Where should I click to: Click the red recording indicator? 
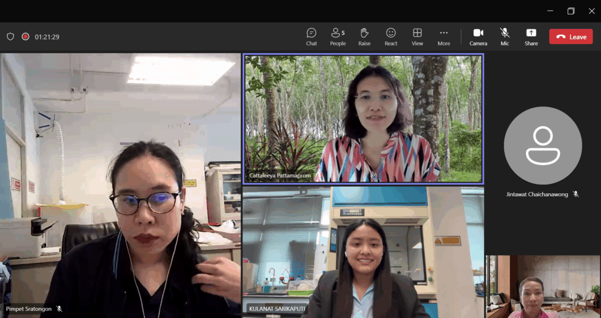point(25,36)
